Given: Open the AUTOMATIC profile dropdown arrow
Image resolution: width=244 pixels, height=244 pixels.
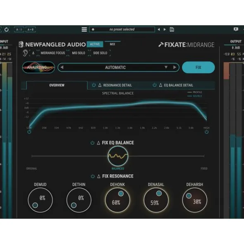Looking at the screenshot, I should (166, 67).
